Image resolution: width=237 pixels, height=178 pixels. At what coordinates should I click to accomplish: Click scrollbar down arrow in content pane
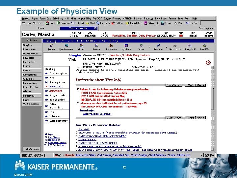[212, 149]
